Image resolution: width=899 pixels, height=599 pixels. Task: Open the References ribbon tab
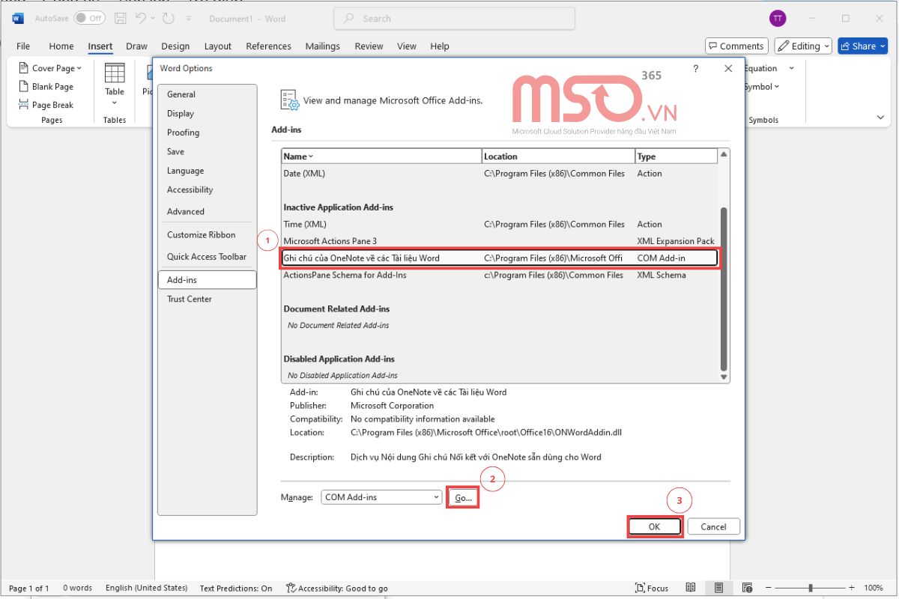(x=268, y=46)
